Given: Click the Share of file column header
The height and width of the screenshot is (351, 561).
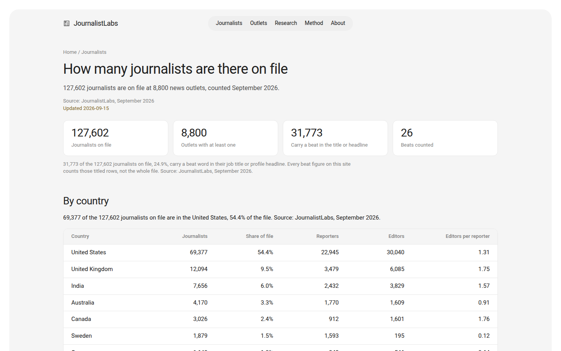Looking at the screenshot, I should (x=259, y=236).
